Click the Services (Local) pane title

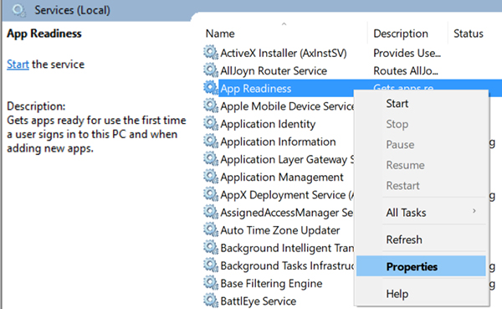point(72,10)
